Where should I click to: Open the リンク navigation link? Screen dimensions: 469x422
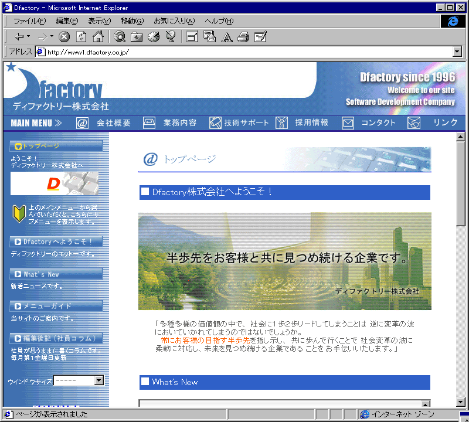click(x=446, y=122)
